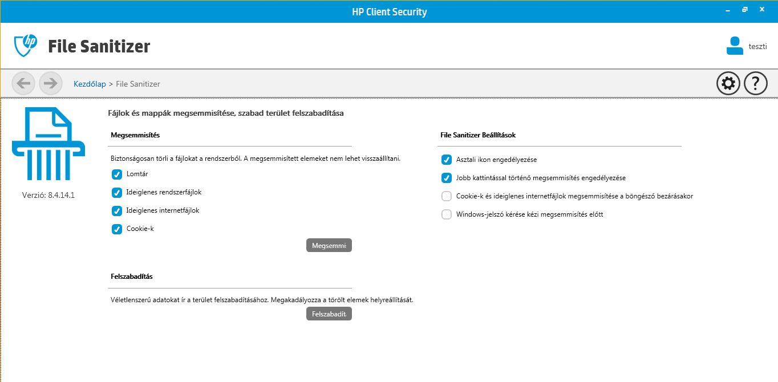Open help with the question mark icon
This screenshot has height=382, width=778.
coord(755,84)
